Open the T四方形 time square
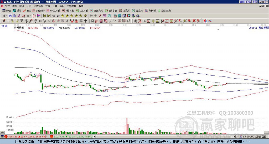Screen dimensions: 269x144 pos(82,11)
